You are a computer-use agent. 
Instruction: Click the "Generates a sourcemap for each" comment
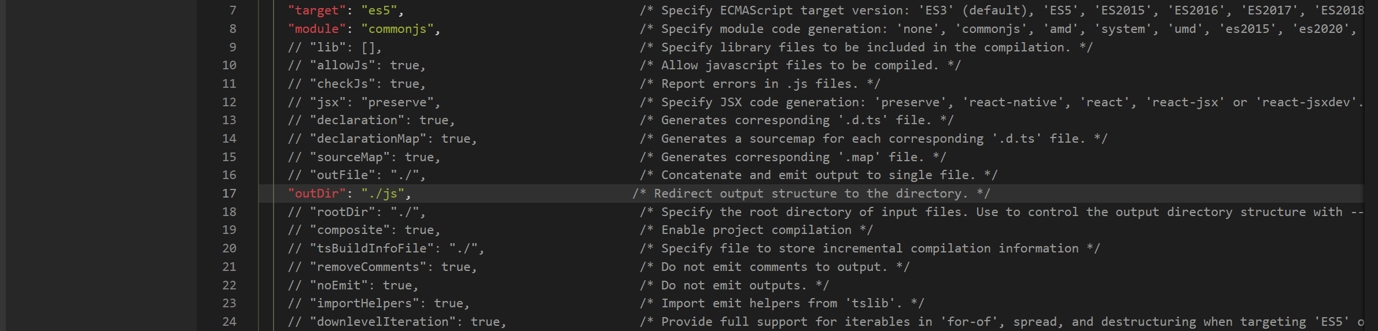[874, 139]
